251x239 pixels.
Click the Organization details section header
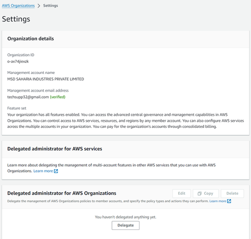[x=31, y=39]
